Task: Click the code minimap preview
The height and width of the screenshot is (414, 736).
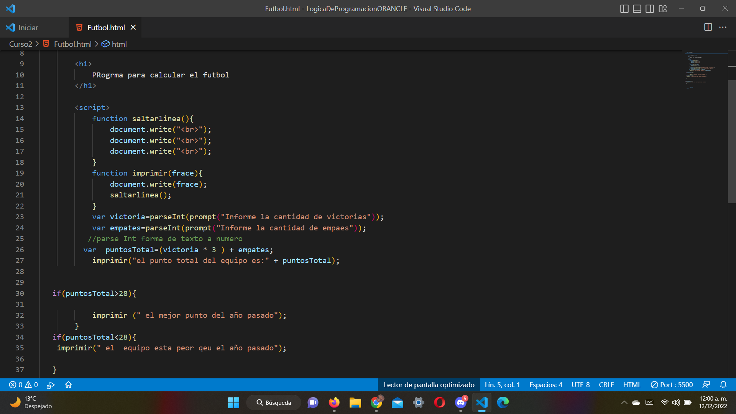Action: coord(705,71)
